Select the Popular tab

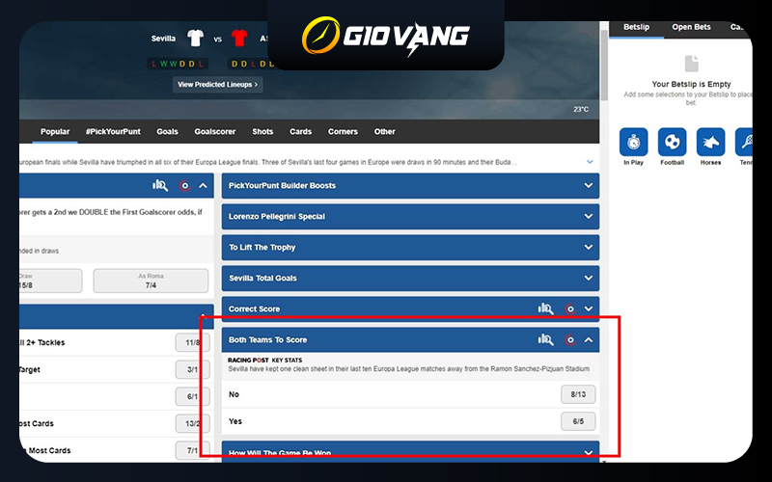click(55, 132)
